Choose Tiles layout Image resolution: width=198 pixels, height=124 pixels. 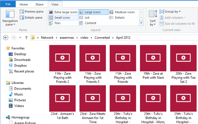point(55,23)
